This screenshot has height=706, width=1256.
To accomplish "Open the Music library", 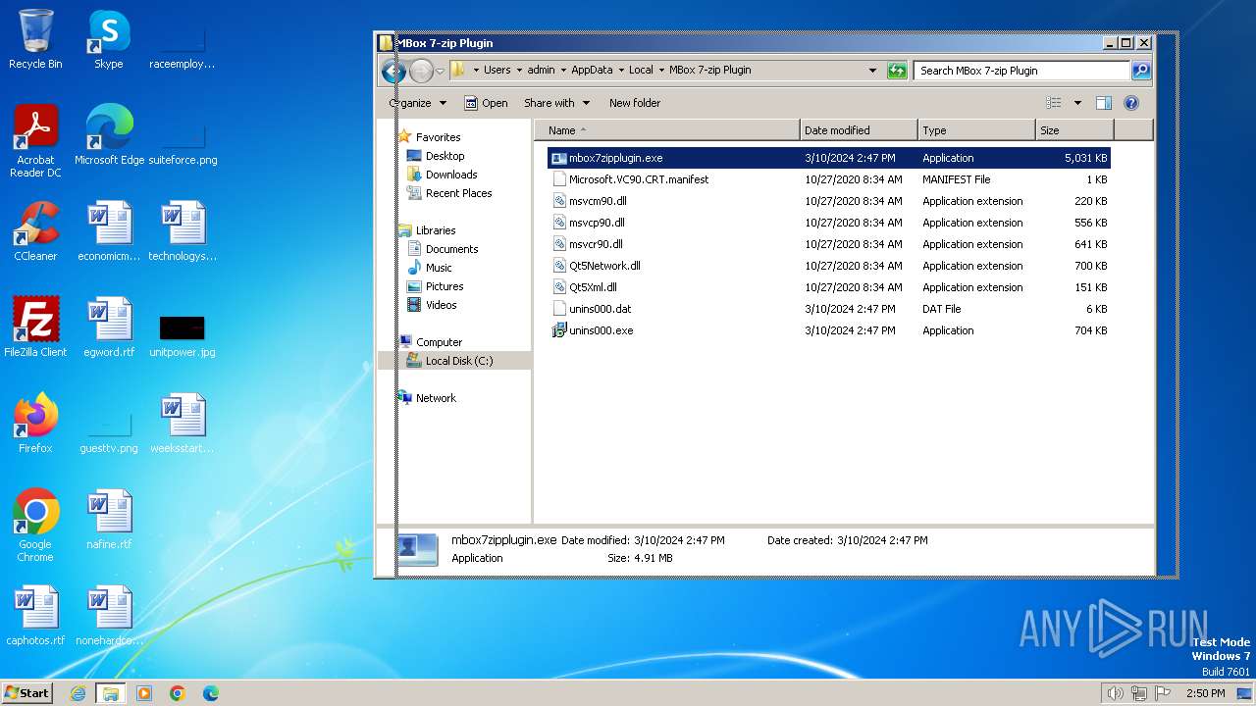I will (x=439, y=268).
